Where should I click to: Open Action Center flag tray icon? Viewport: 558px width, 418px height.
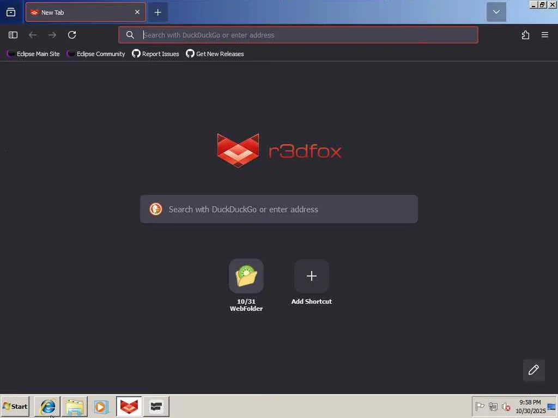480,406
